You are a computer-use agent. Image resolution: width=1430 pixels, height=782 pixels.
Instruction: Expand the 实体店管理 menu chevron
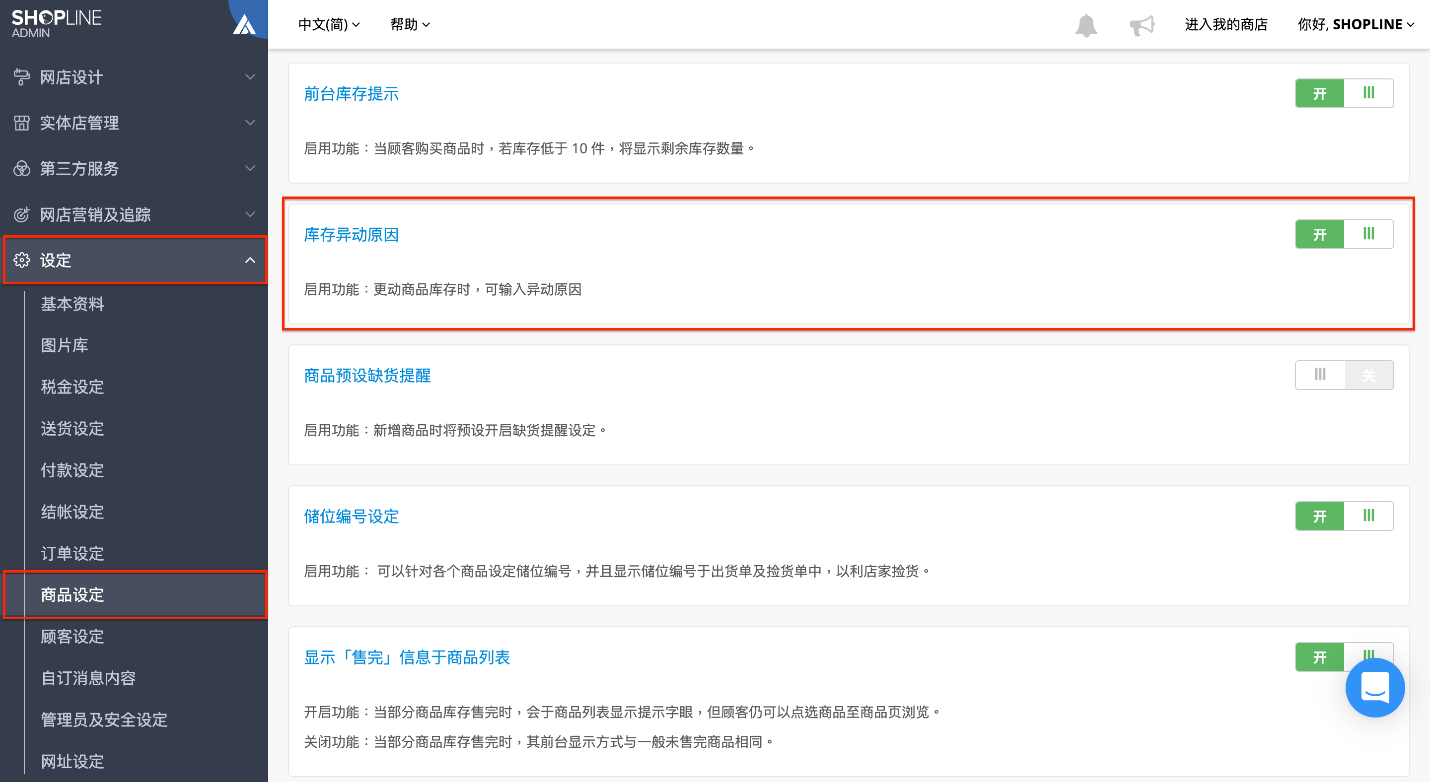pos(250,123)
